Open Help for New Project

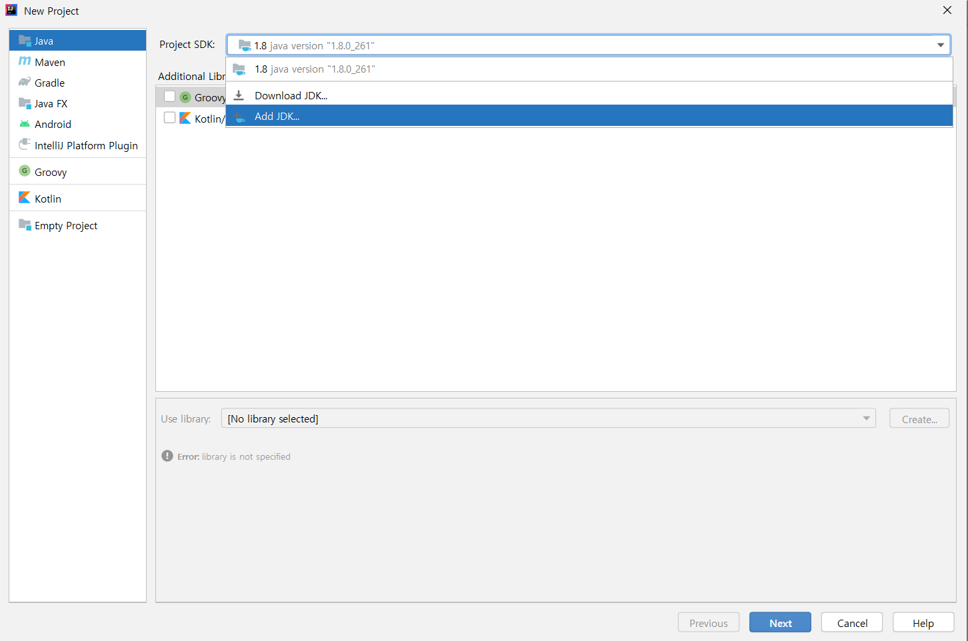click(x=923, y=622)
